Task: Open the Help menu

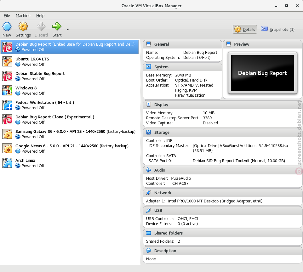Action: point(40,16)
